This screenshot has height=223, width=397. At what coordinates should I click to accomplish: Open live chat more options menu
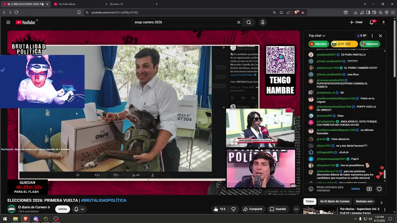[372, 36]
